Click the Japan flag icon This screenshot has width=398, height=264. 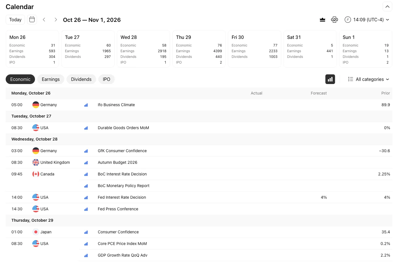[36, 232]
